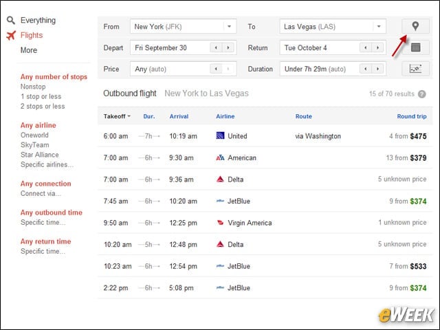440x330 pixels.
Task: Click the Everything magnifier icon
Action: pos(11,20)
